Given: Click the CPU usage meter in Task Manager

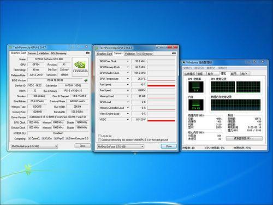Looking at the screenshot, I should 196,87.
